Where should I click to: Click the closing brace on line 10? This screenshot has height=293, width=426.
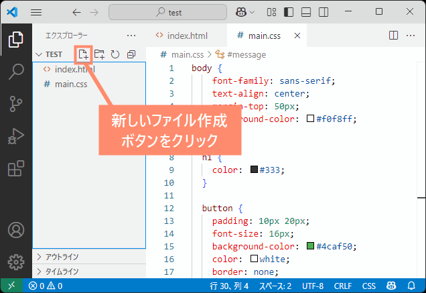click(204, 182)
